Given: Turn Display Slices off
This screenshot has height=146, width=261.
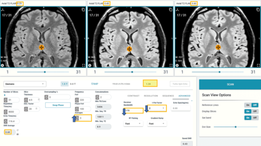Looking at the screenshot, I should pyautogui.click(x=254, y=111).
